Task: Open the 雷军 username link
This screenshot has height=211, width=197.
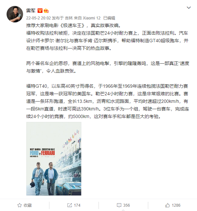Action: coord(31,11)
